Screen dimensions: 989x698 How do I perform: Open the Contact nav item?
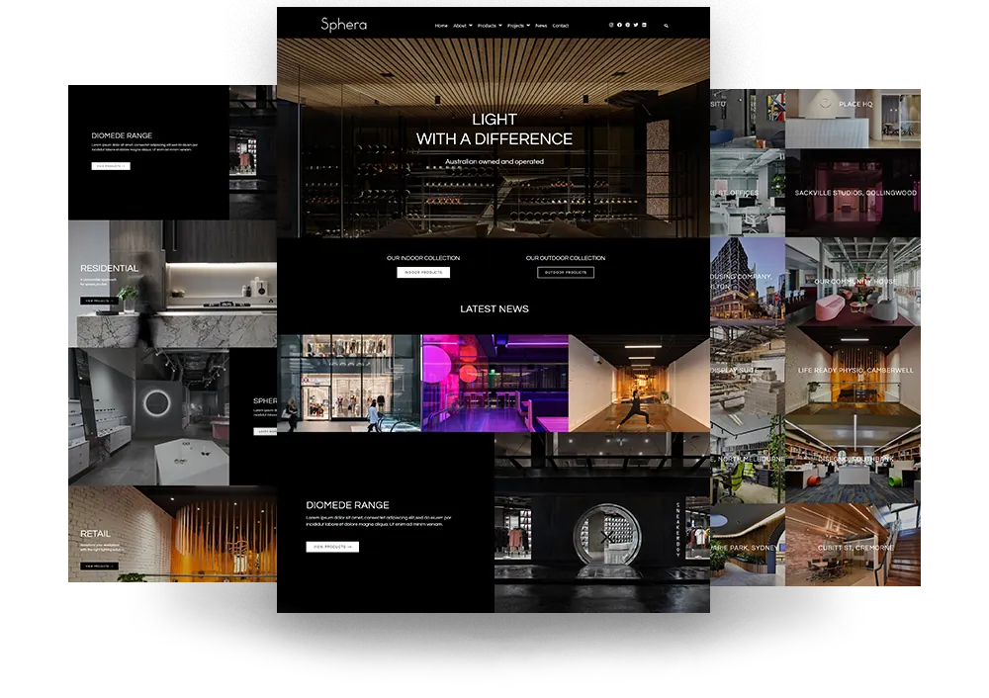[561, 26]
